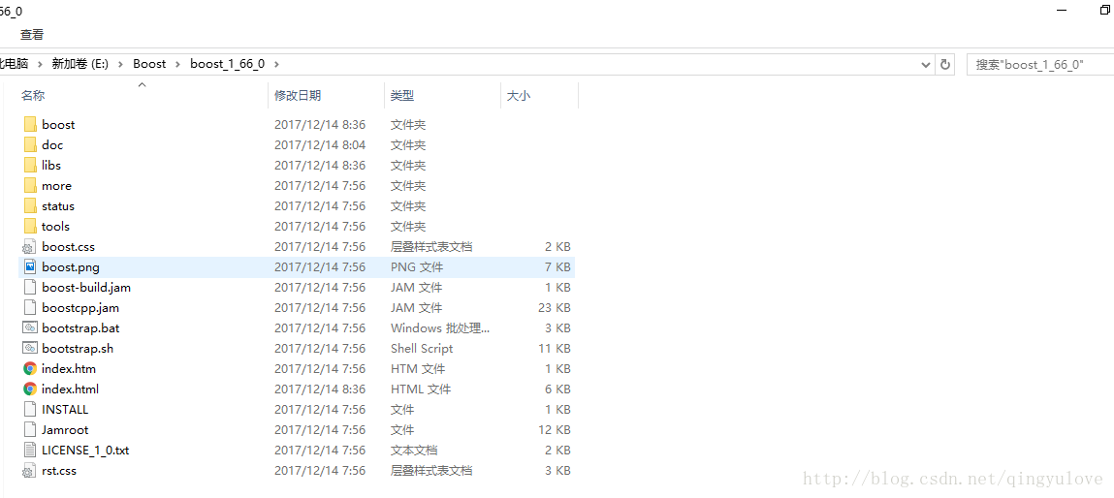
Task: Open the boost folder icon
Action: click(30, 124)
